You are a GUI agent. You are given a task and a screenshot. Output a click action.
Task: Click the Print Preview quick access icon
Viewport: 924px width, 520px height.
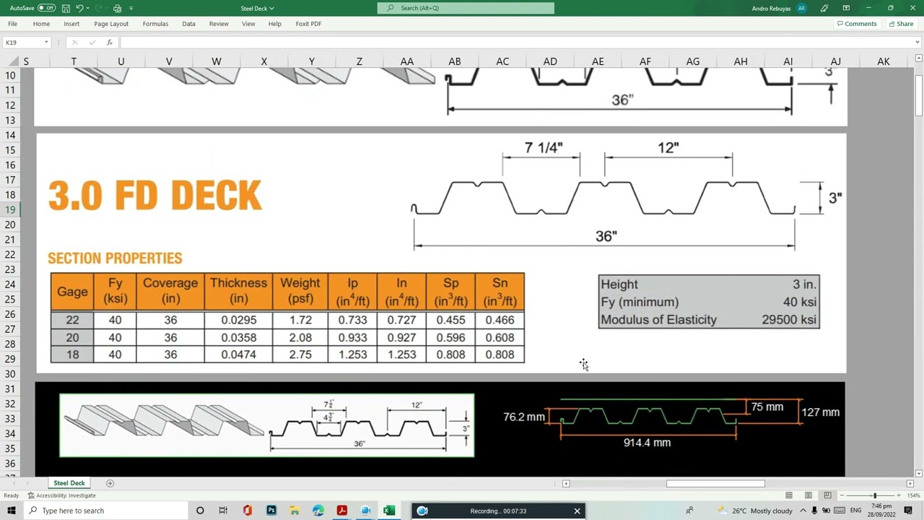(117, 8)
